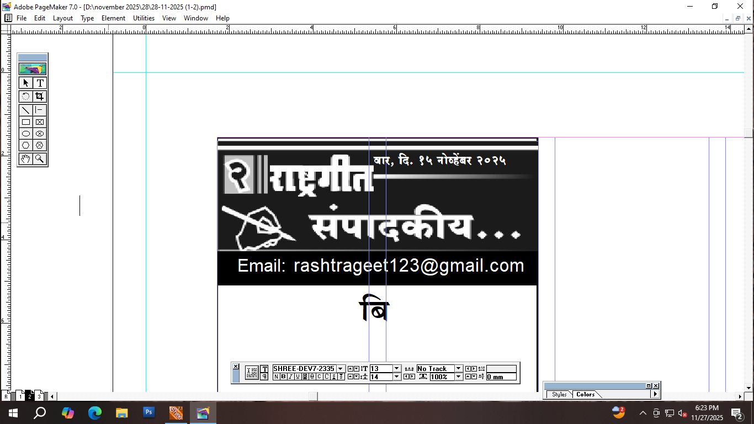Open the SHREE-DEV7-2335 font dropdown
Image resolution: width=754 pixels, height=424 pixels.
click(x=341, y=369)
